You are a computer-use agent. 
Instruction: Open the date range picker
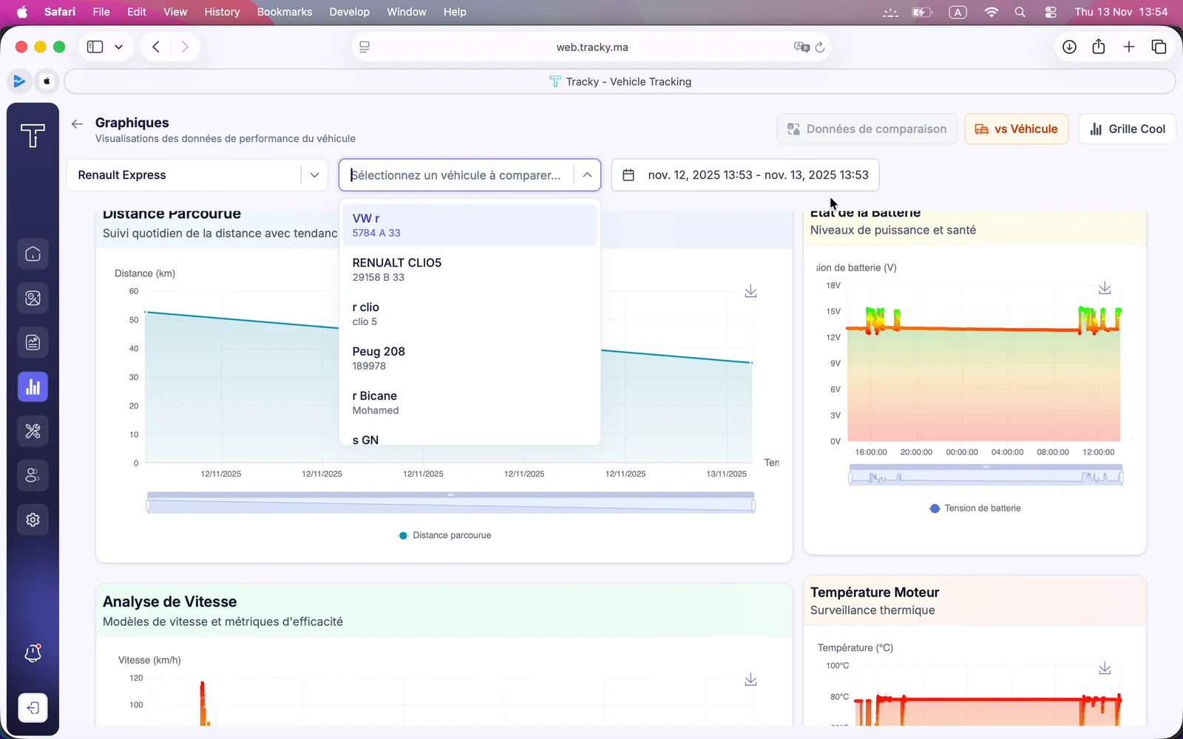point(745,175)
